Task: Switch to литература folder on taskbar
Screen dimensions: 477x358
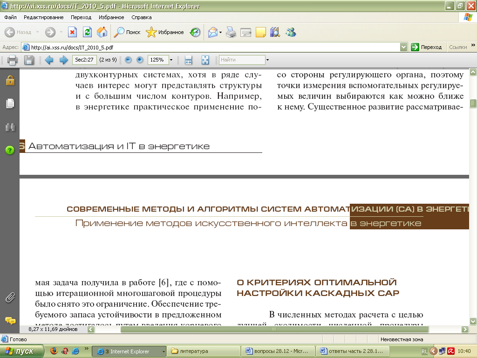Action: pyautogui.click(x=204, y=351)
